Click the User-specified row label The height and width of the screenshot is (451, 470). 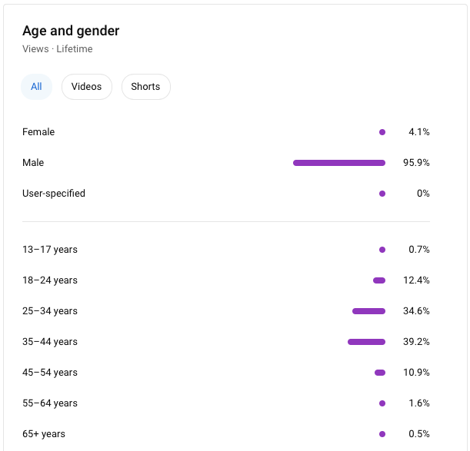54,194
